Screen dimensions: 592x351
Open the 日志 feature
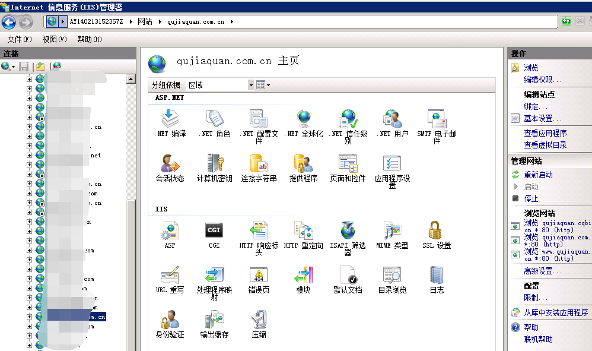[437, 279]
